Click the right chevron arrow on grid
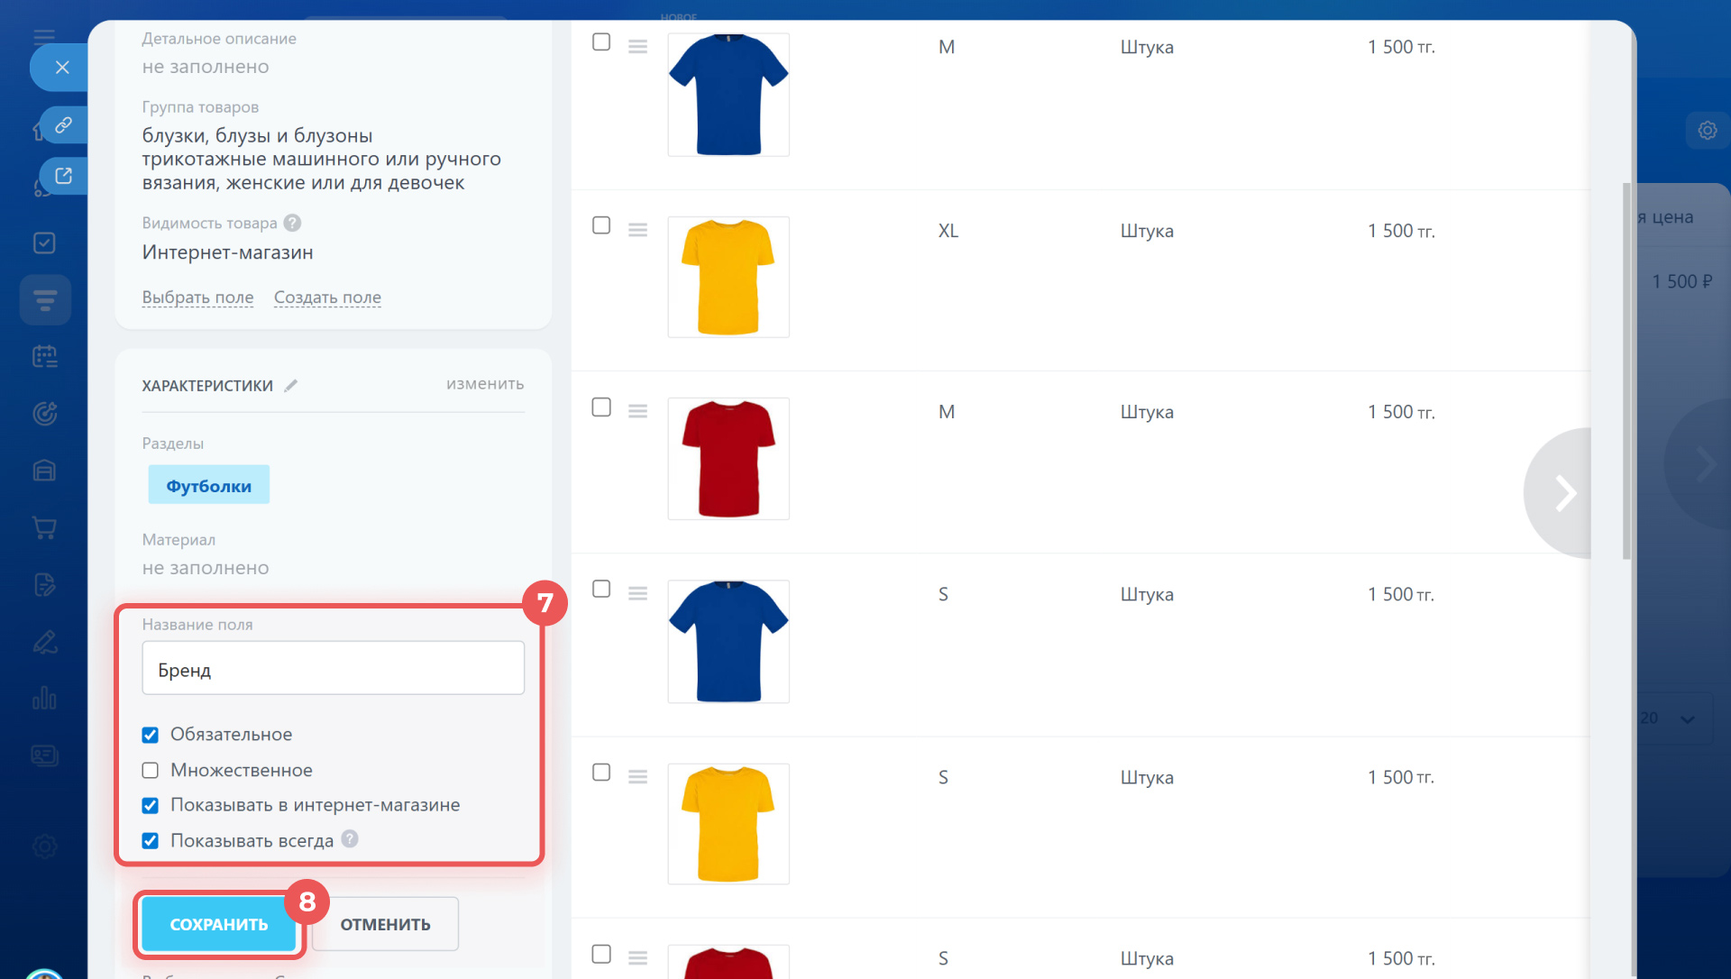 pos(1565,493)
